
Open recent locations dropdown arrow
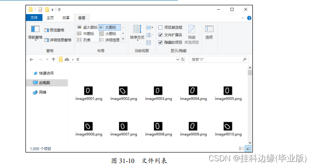click(x=47, y=59)
